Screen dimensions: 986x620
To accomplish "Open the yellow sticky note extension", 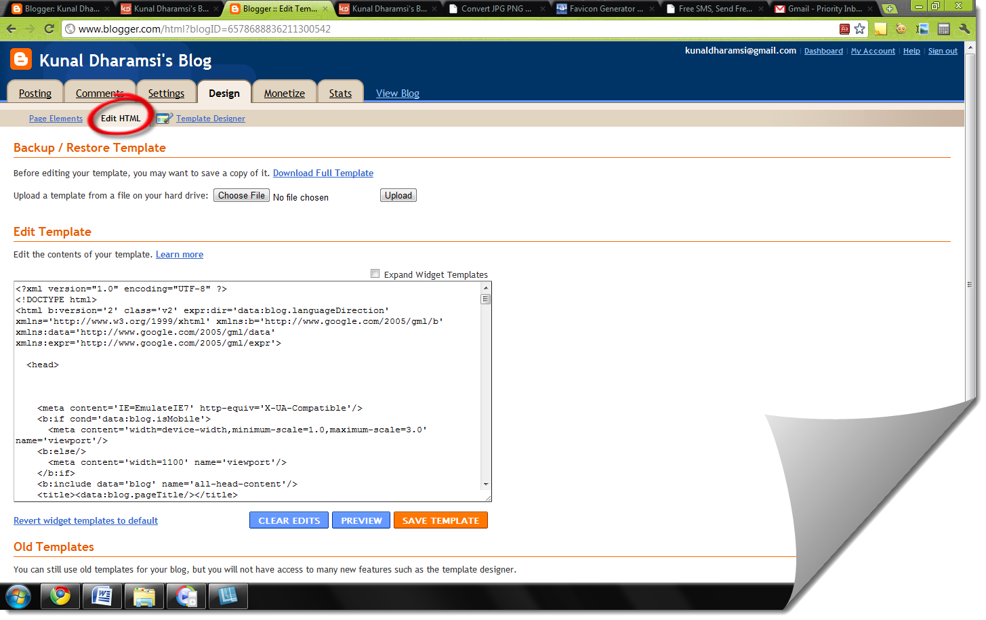I will pos(880,28).
